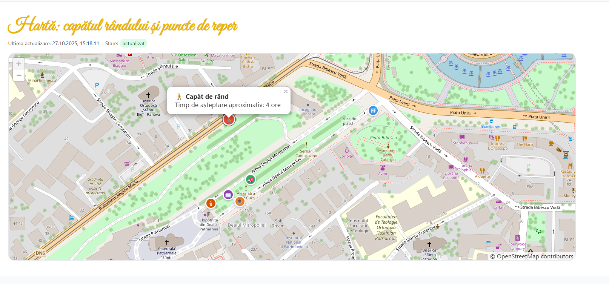The width and height of the screenshot is (609, 284).
Task: Click the blue parking P near Strada Silvestri
Action: (x=97, y=85)
